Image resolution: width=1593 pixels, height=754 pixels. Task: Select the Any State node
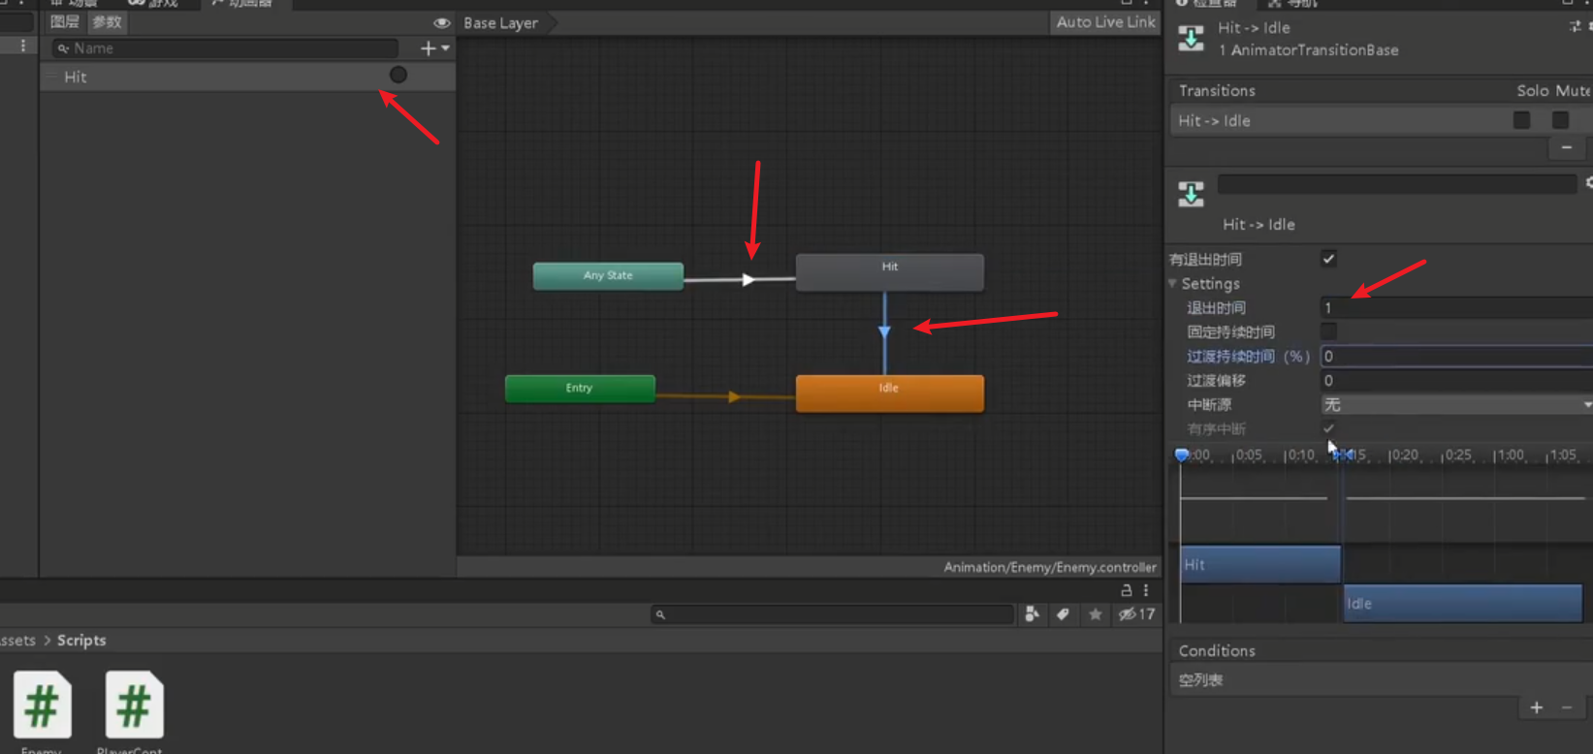point(608,275)
